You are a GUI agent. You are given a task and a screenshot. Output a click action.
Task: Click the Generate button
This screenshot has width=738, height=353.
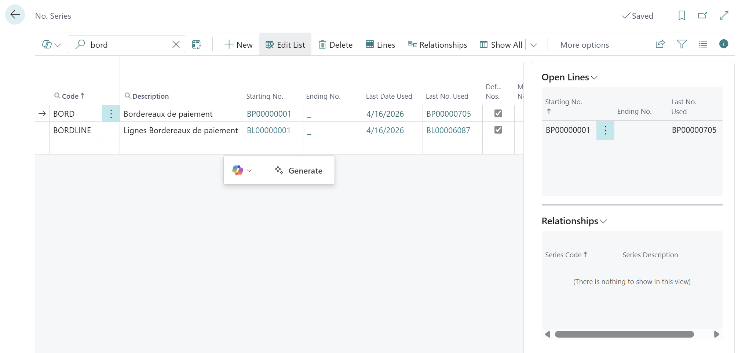pyautogui.click(x=299, y=171)
